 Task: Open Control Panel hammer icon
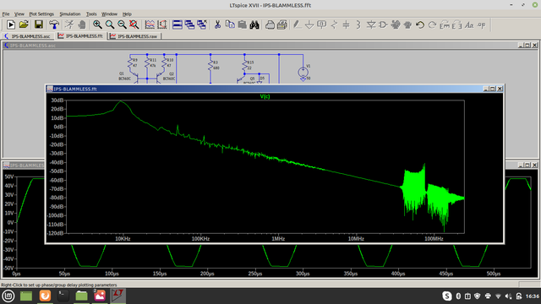(54, 24)
